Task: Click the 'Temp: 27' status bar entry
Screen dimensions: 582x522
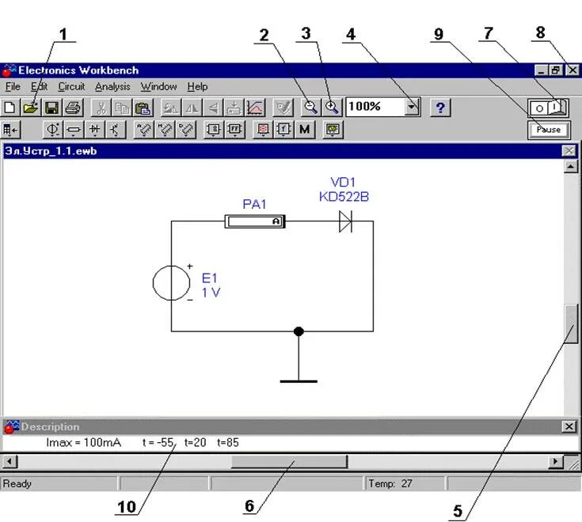Action: click(390, 483)
